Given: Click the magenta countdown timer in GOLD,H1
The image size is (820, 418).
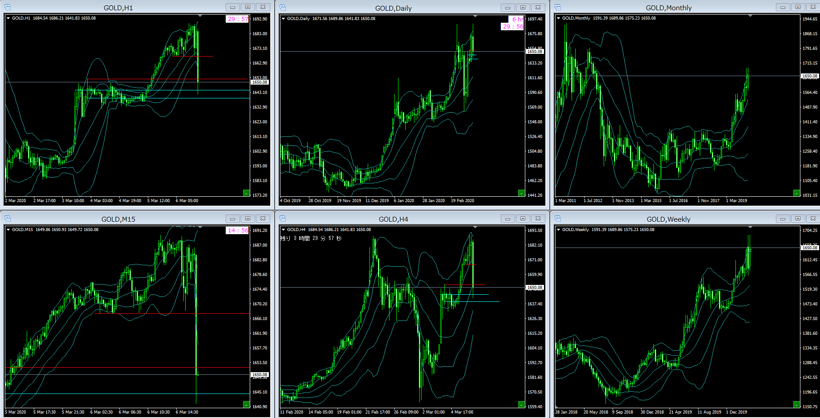Looking at the screenshot, I should (237, 19).
